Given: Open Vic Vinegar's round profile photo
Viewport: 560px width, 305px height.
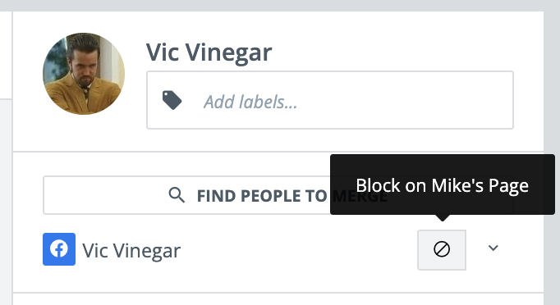Looking at the screenshot, I should tap(84, 74).
